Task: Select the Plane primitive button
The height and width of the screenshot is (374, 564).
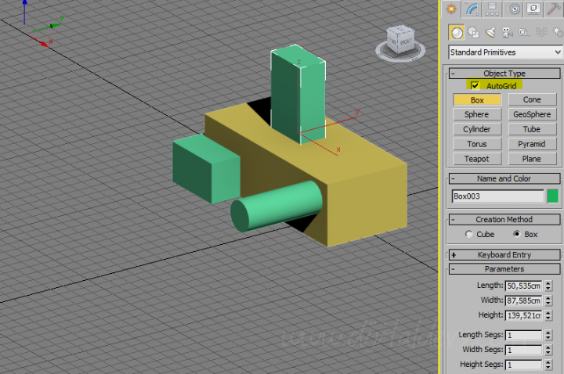Action: point(532,159)
